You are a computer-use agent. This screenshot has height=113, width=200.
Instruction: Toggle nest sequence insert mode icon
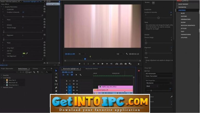point(63,75)
